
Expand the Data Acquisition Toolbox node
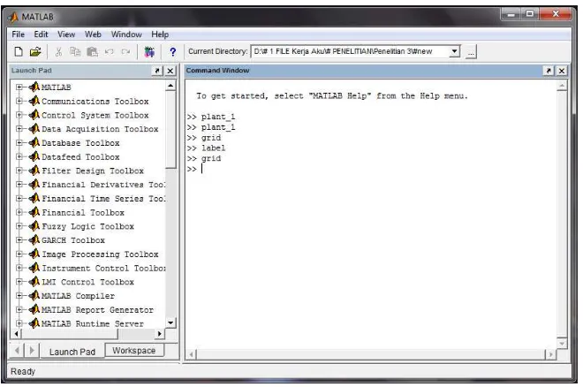(x=19, y=129)
